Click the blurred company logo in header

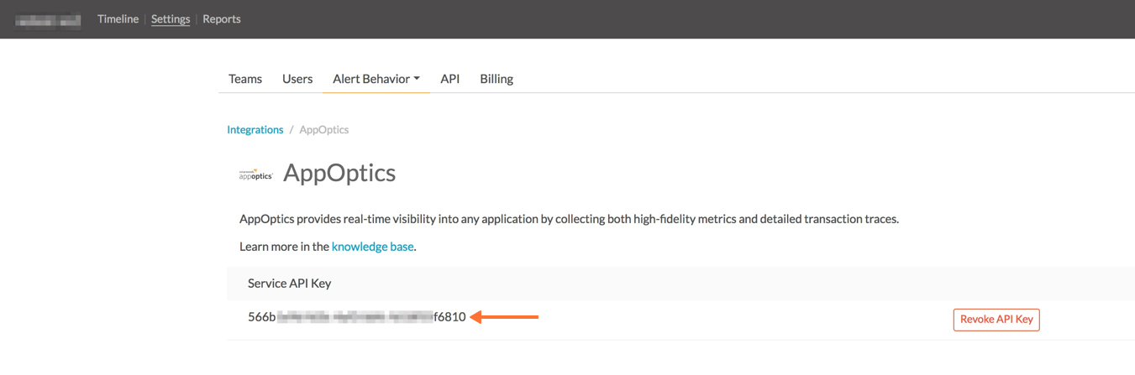[48, 19]
